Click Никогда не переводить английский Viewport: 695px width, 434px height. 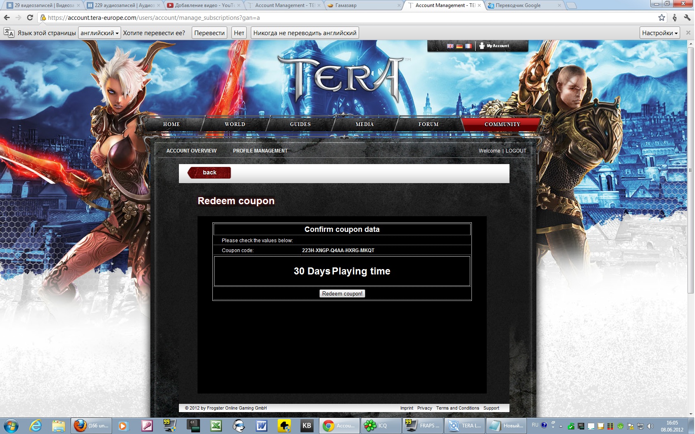coord(305,33)
